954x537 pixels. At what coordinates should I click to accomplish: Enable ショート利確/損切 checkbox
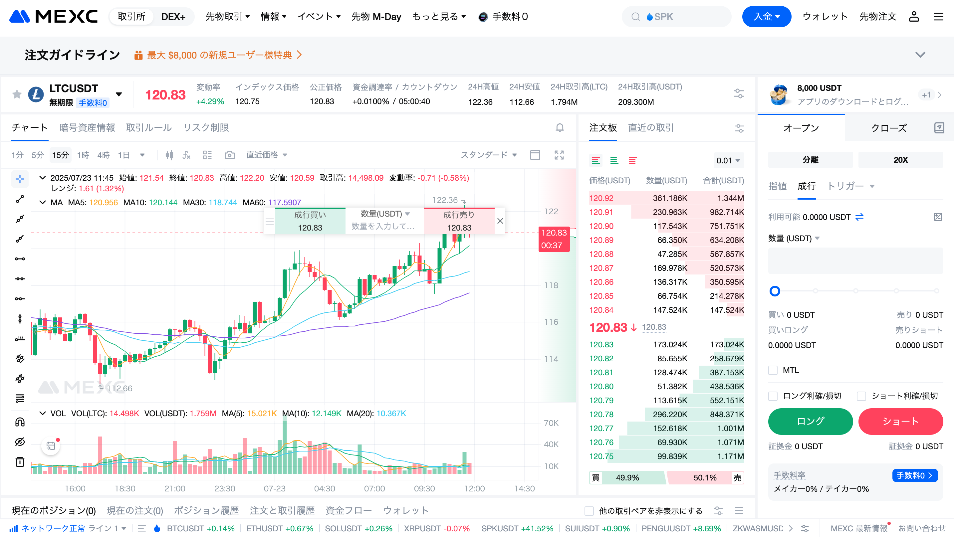point(861,396)
